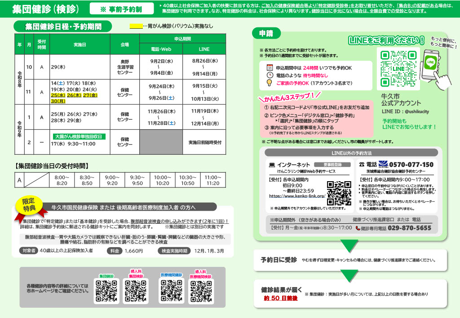Click the 申請 green heading pill

266,33
